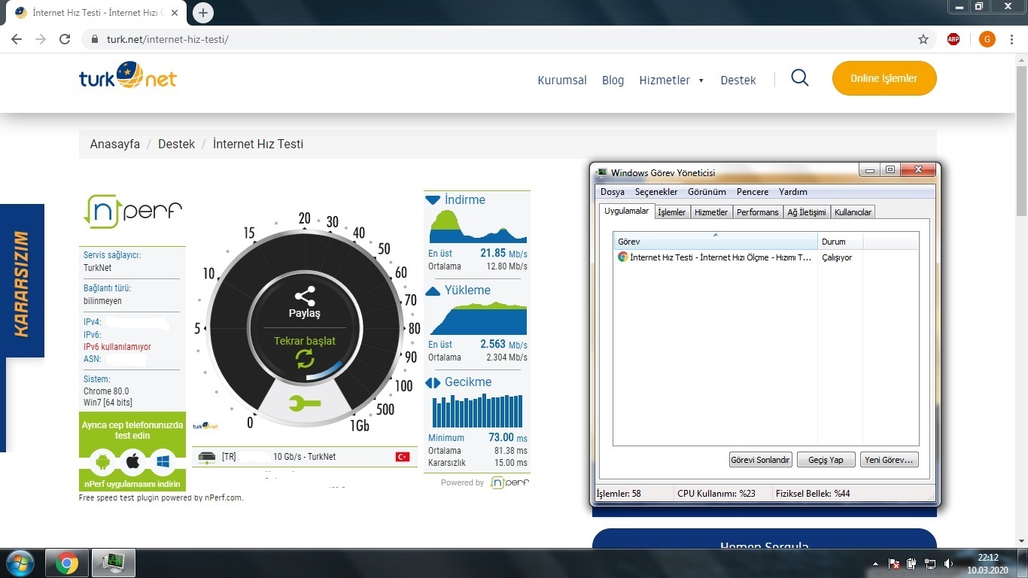This screenshot has height=578, width=1028.
Task: Click the volume icon in system tray
Action: pyautogui.click(x=949, y=564)
